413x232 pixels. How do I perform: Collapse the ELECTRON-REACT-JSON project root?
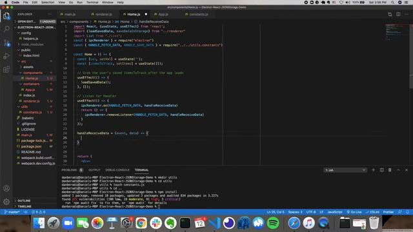coord(34,27)
